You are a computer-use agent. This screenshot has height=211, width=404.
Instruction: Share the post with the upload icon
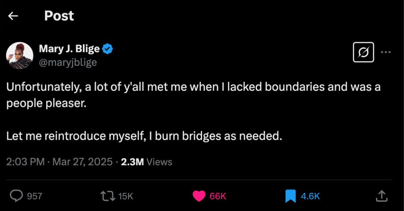click(381, 196)
